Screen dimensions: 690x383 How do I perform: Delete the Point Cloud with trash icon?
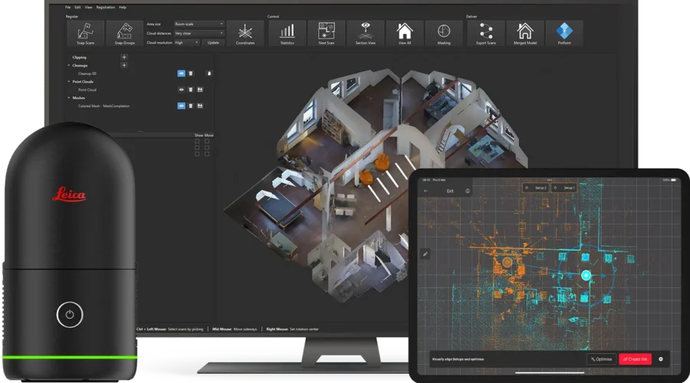(x=191, y=90)
